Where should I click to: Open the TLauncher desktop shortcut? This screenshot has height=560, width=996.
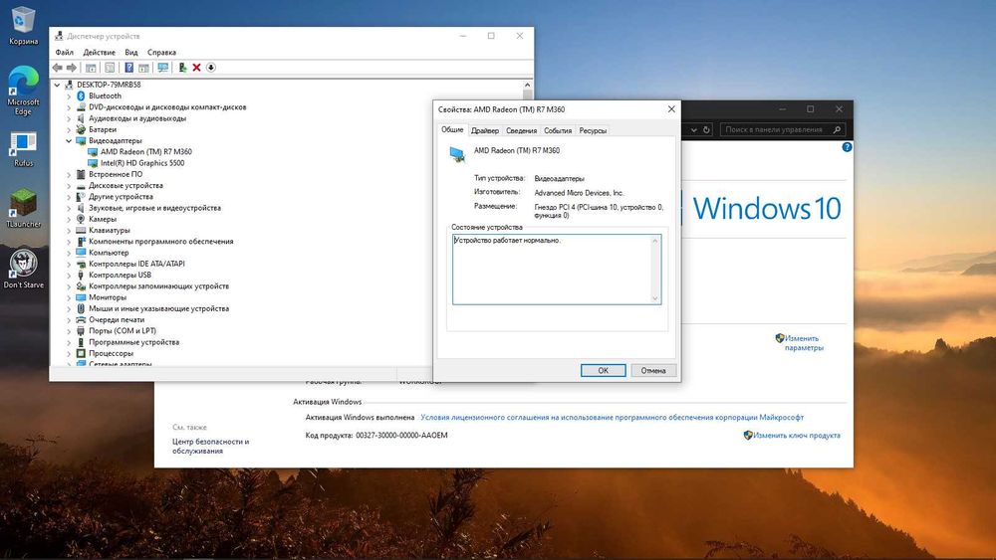(x=24, y=208)
